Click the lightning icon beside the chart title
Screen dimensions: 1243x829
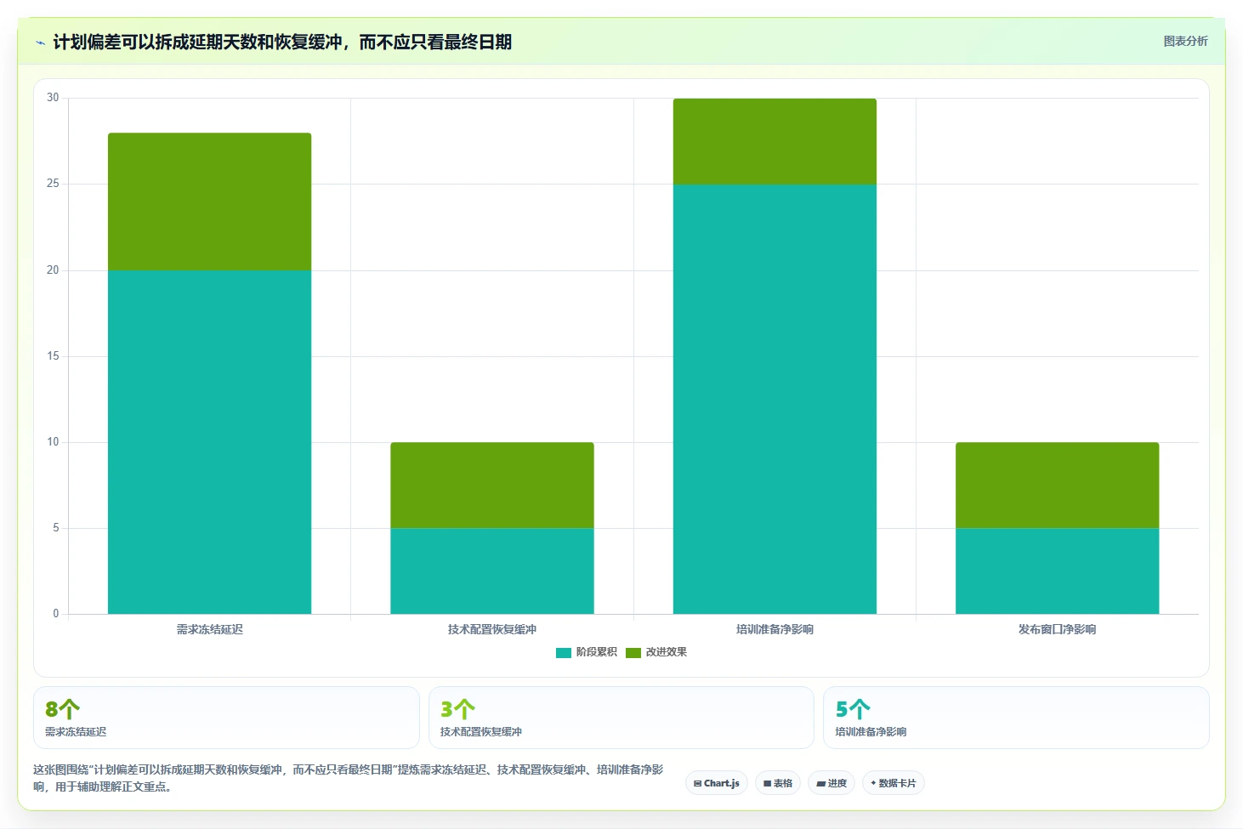[x=40, y=43]
